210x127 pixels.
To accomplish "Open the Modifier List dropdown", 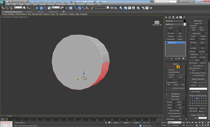I will (185, 24).
